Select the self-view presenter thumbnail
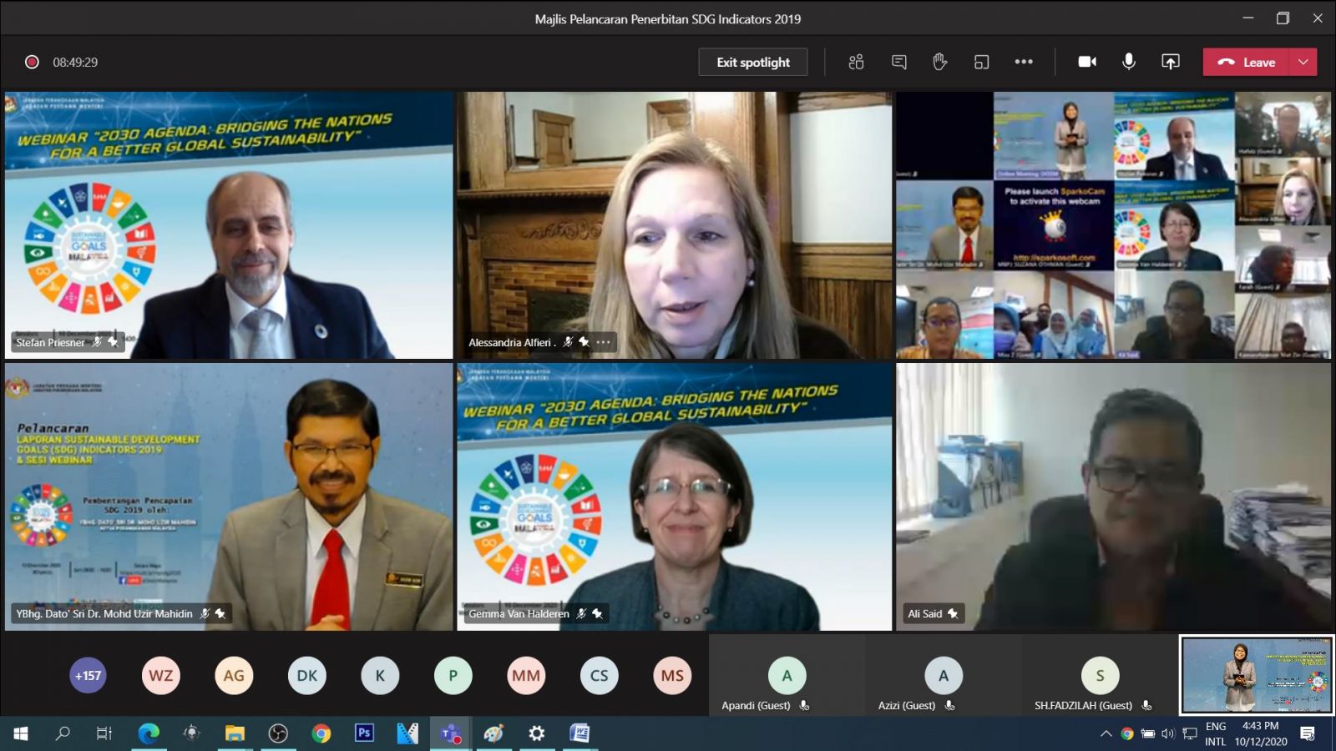The width and height of the screenshot is (1336, 751). (x=1256, y=675)
